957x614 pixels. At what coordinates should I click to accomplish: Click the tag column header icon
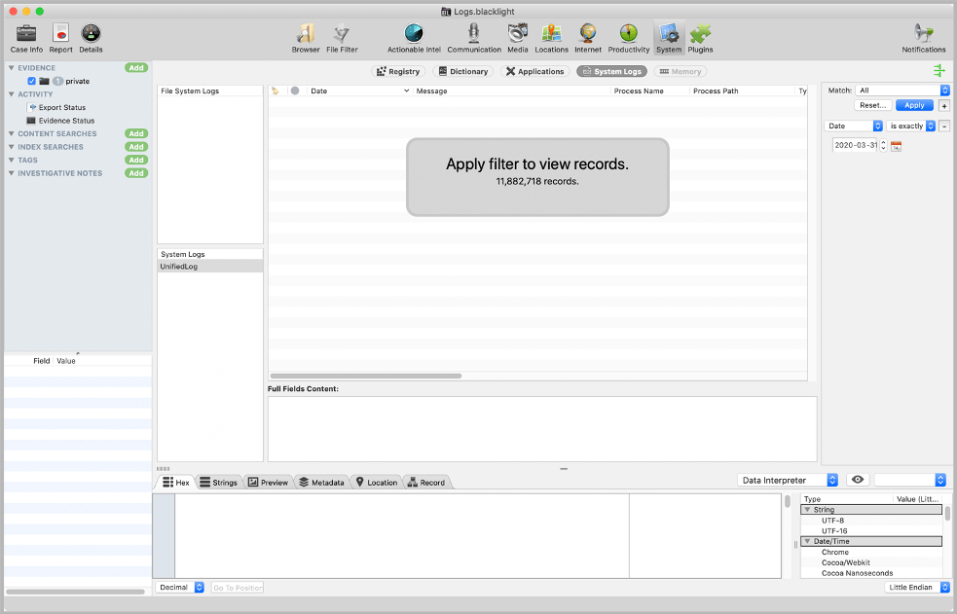pyautogui.click(x=276, y=90)
